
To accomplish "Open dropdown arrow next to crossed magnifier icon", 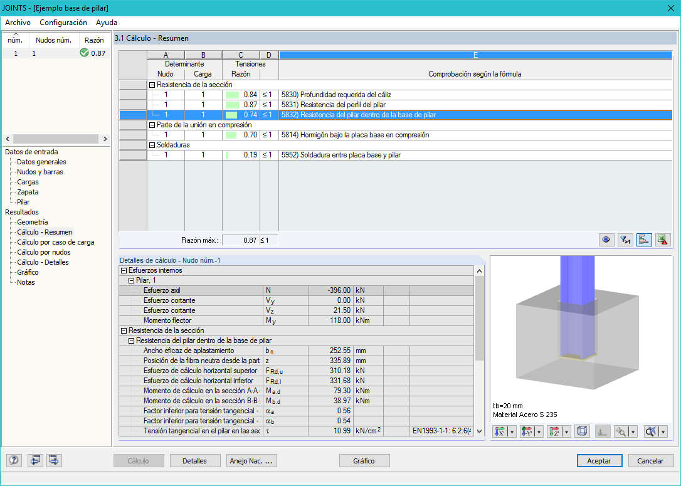I will [663, 431].
